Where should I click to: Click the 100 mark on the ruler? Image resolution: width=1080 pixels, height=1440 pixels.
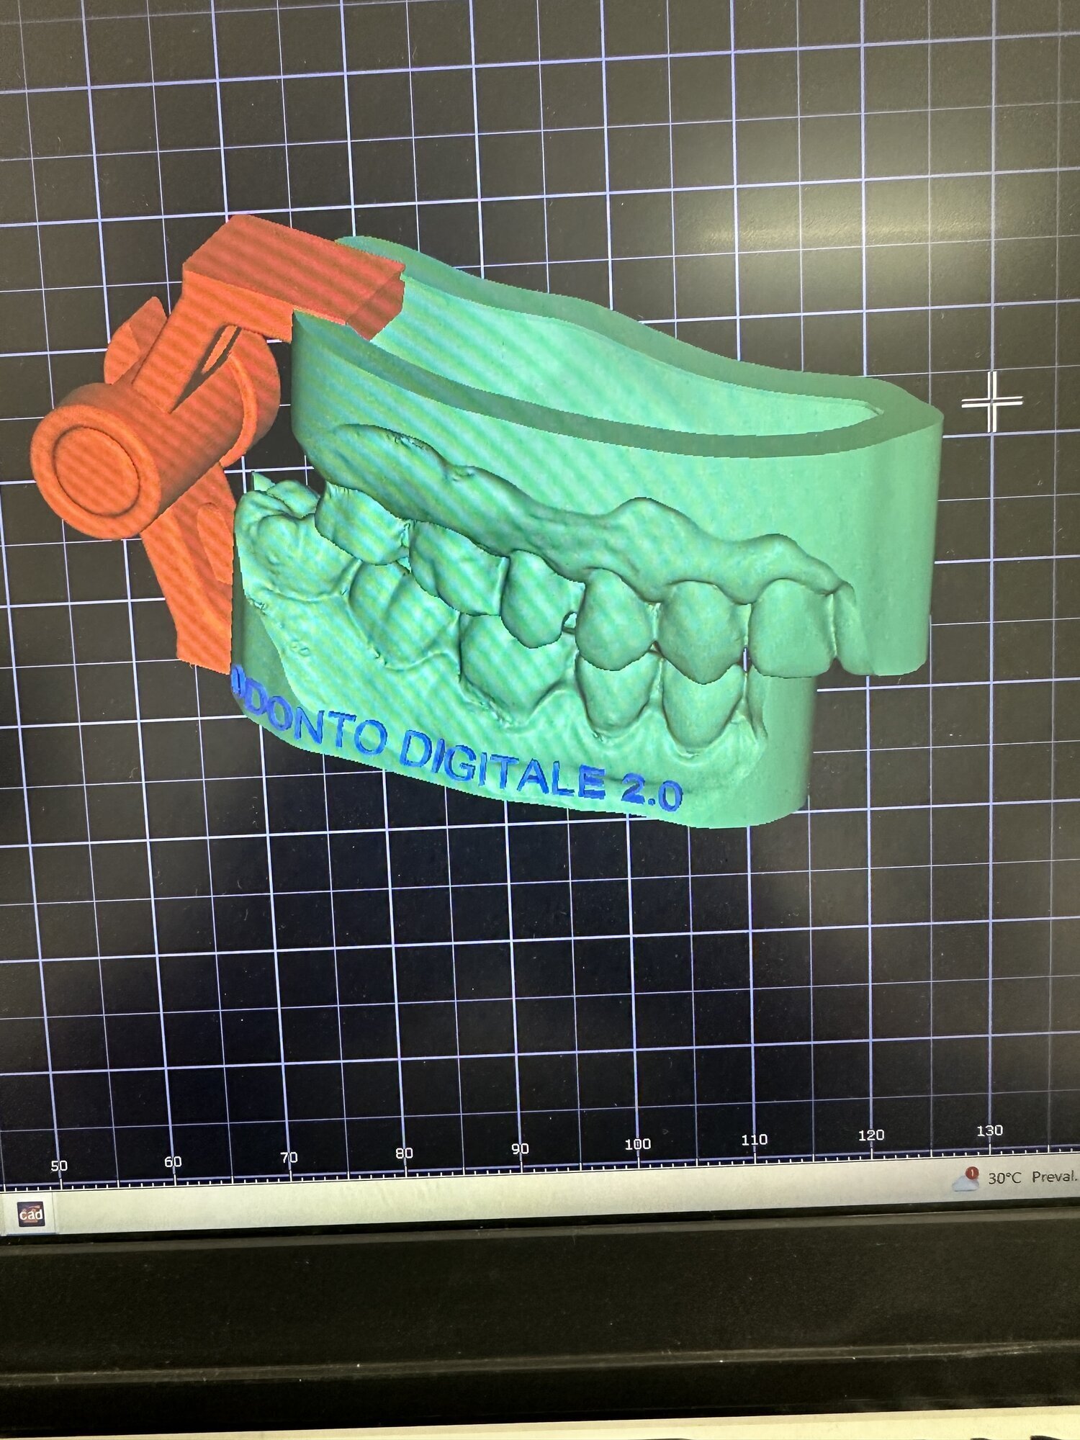point(637,1144)
